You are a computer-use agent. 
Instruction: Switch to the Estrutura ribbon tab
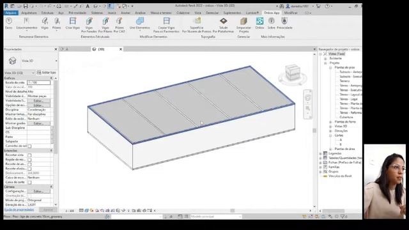click(x=47, y=13)
